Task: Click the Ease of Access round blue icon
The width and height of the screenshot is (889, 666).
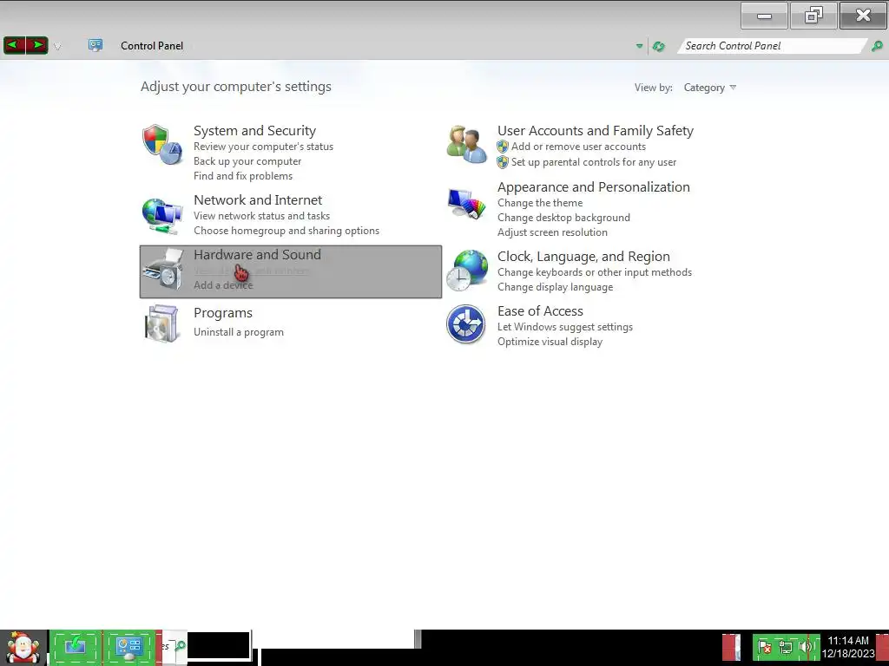Action: (465, 324)
